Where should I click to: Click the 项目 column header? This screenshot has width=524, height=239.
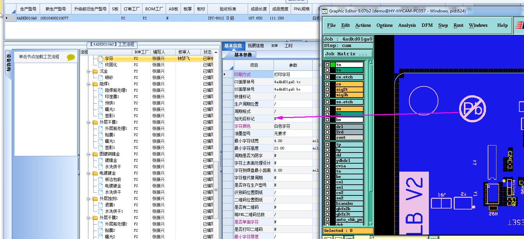coord(254,65)
